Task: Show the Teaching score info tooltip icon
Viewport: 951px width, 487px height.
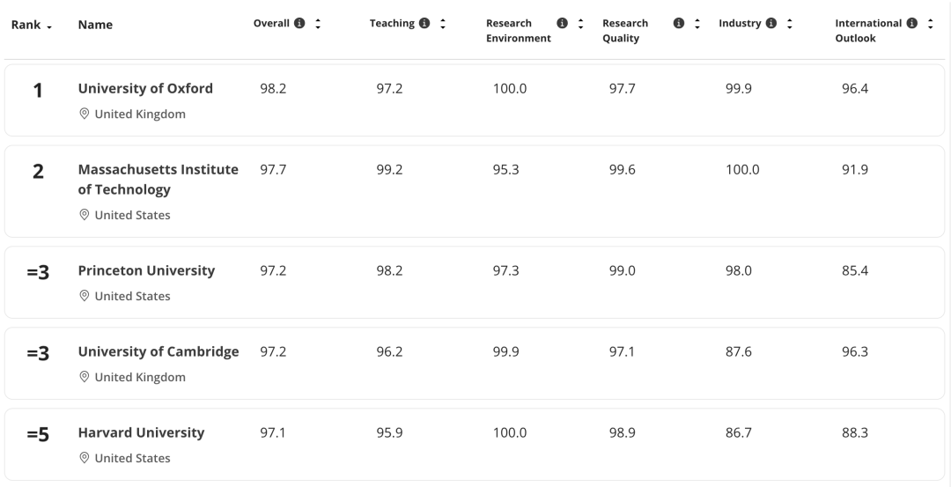Action: [424, 24]
